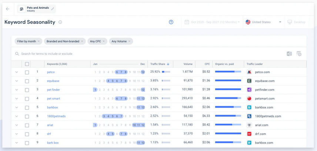
Task: Open the Keyword Seasonality info icon
Action: [x=60, y=22]
